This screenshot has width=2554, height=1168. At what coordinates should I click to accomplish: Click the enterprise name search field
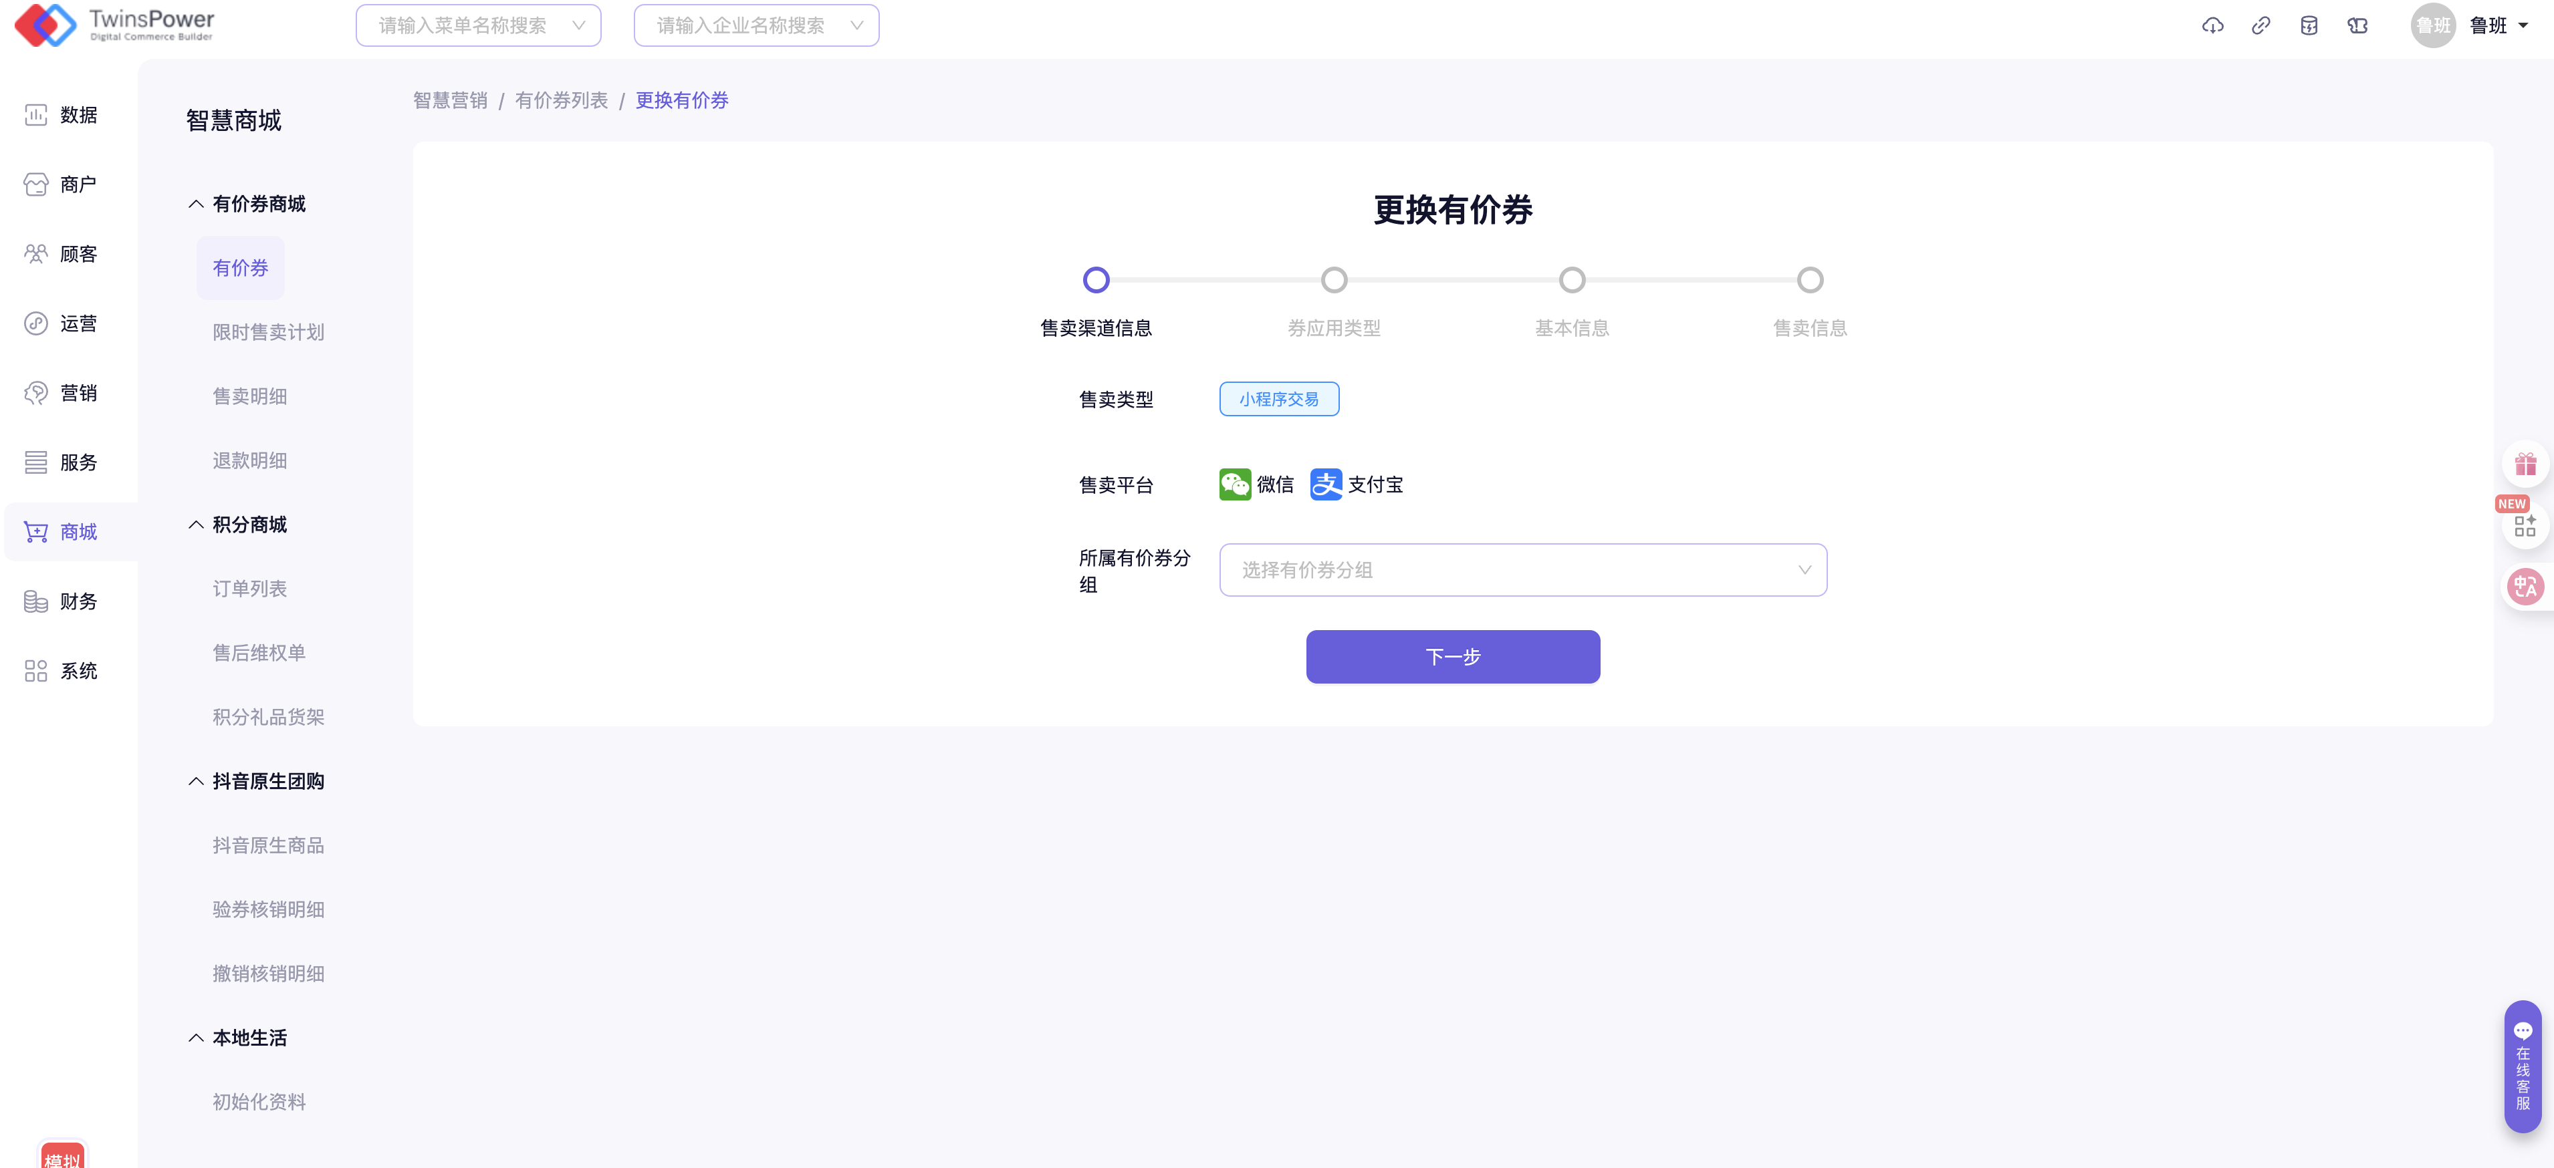coord(756,26)
